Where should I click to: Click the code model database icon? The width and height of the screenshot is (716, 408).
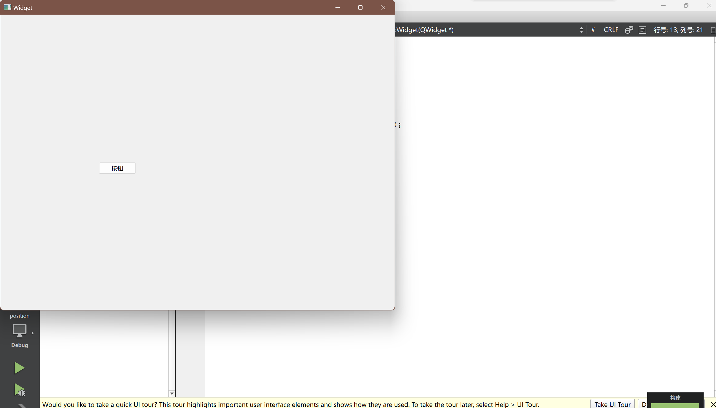click(629, 30)
